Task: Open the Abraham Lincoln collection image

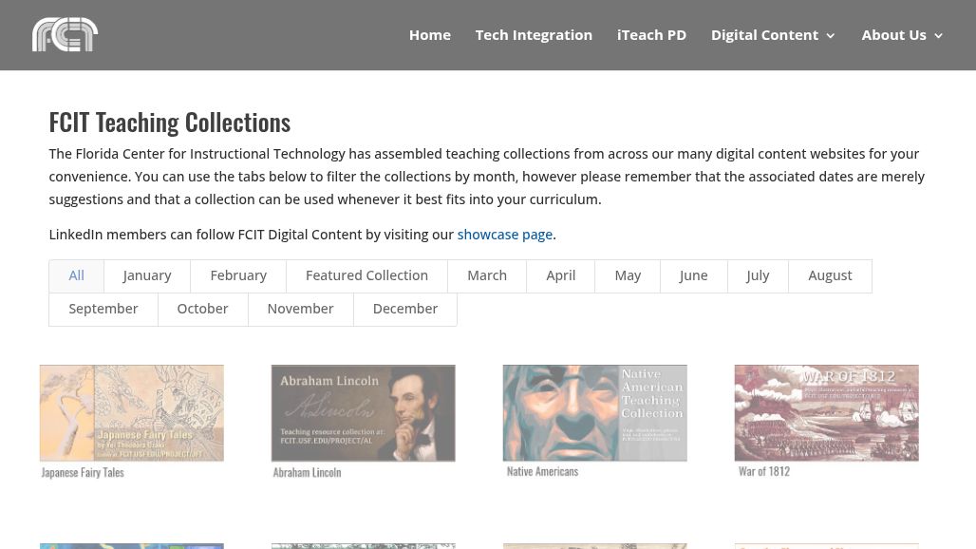Action: [364, 413]
